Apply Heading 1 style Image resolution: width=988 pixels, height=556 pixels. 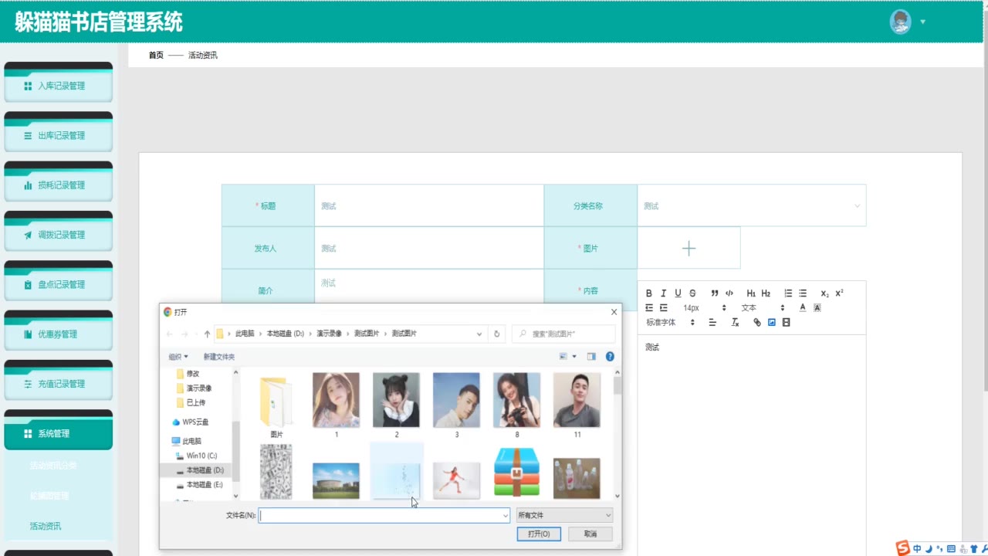(751, 293)
